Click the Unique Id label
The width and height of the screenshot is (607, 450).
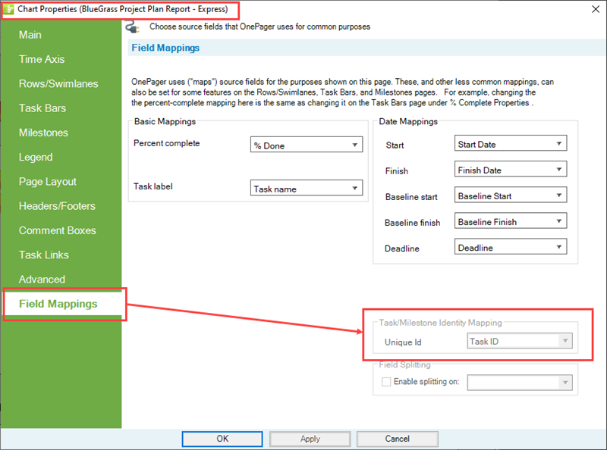tap(403, 342)
